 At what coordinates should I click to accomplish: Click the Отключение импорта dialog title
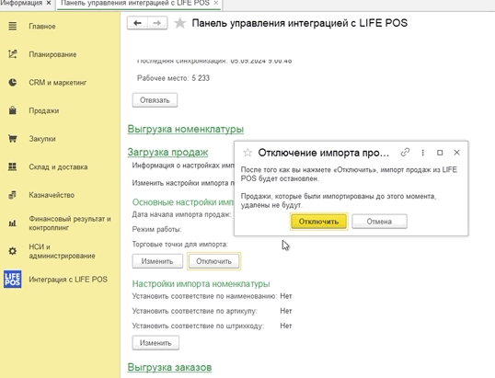[324, 153]
